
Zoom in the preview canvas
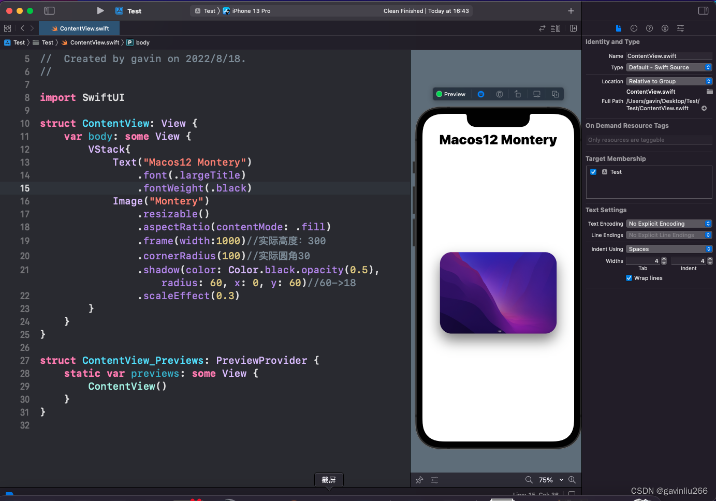(572, 480)
